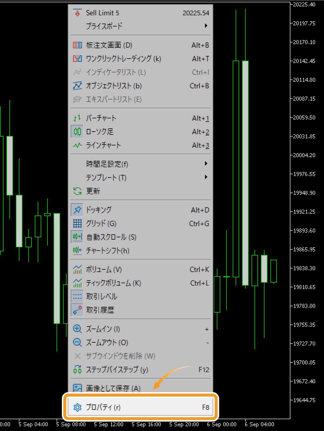Expand the プライスボード submenu arrow
324x431 pixels.
point(206,26)
